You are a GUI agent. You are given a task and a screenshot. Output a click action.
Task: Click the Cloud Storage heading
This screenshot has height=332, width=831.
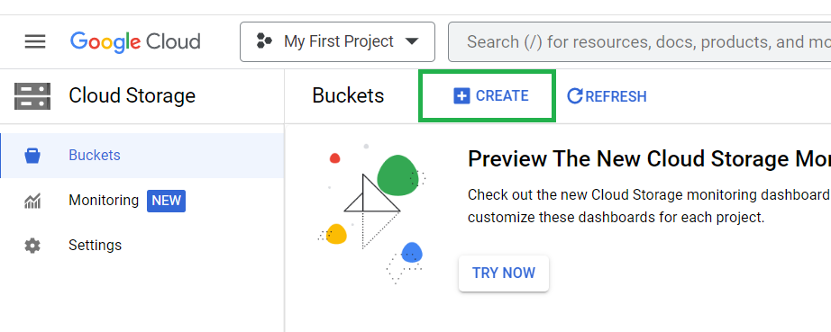tap(132, 95)
